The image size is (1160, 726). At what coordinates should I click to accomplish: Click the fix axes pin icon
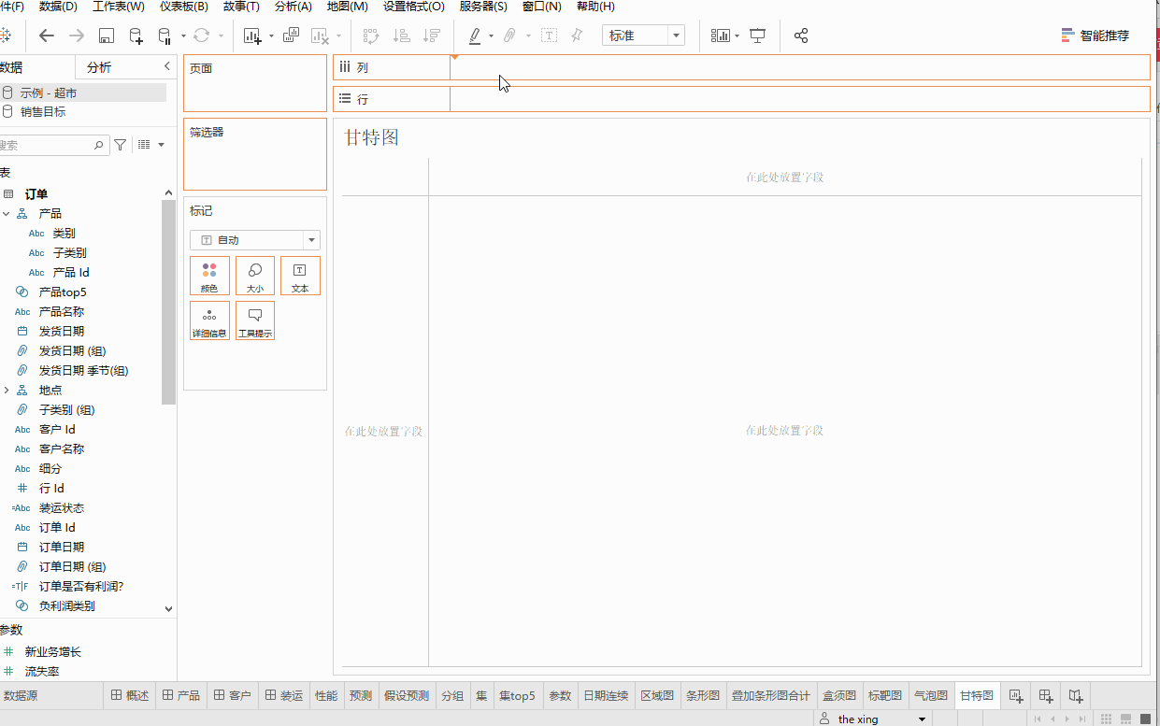577,36
